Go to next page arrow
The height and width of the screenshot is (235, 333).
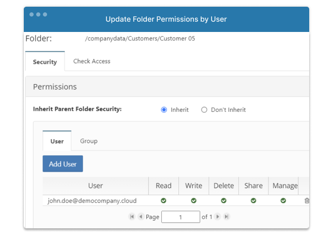click(x=218, y=216)
